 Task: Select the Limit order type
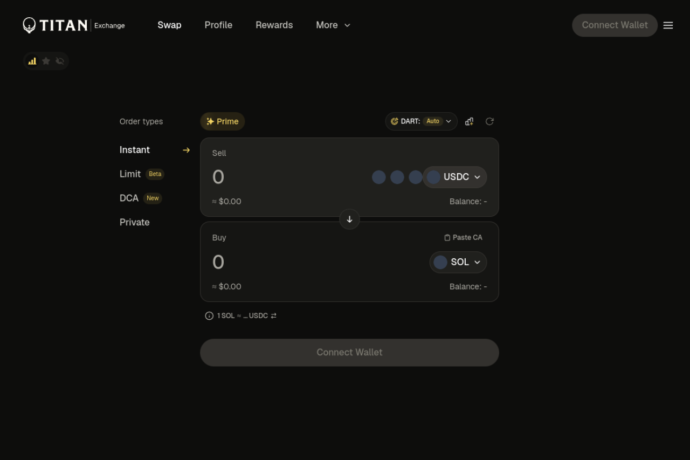click(130, 174)
